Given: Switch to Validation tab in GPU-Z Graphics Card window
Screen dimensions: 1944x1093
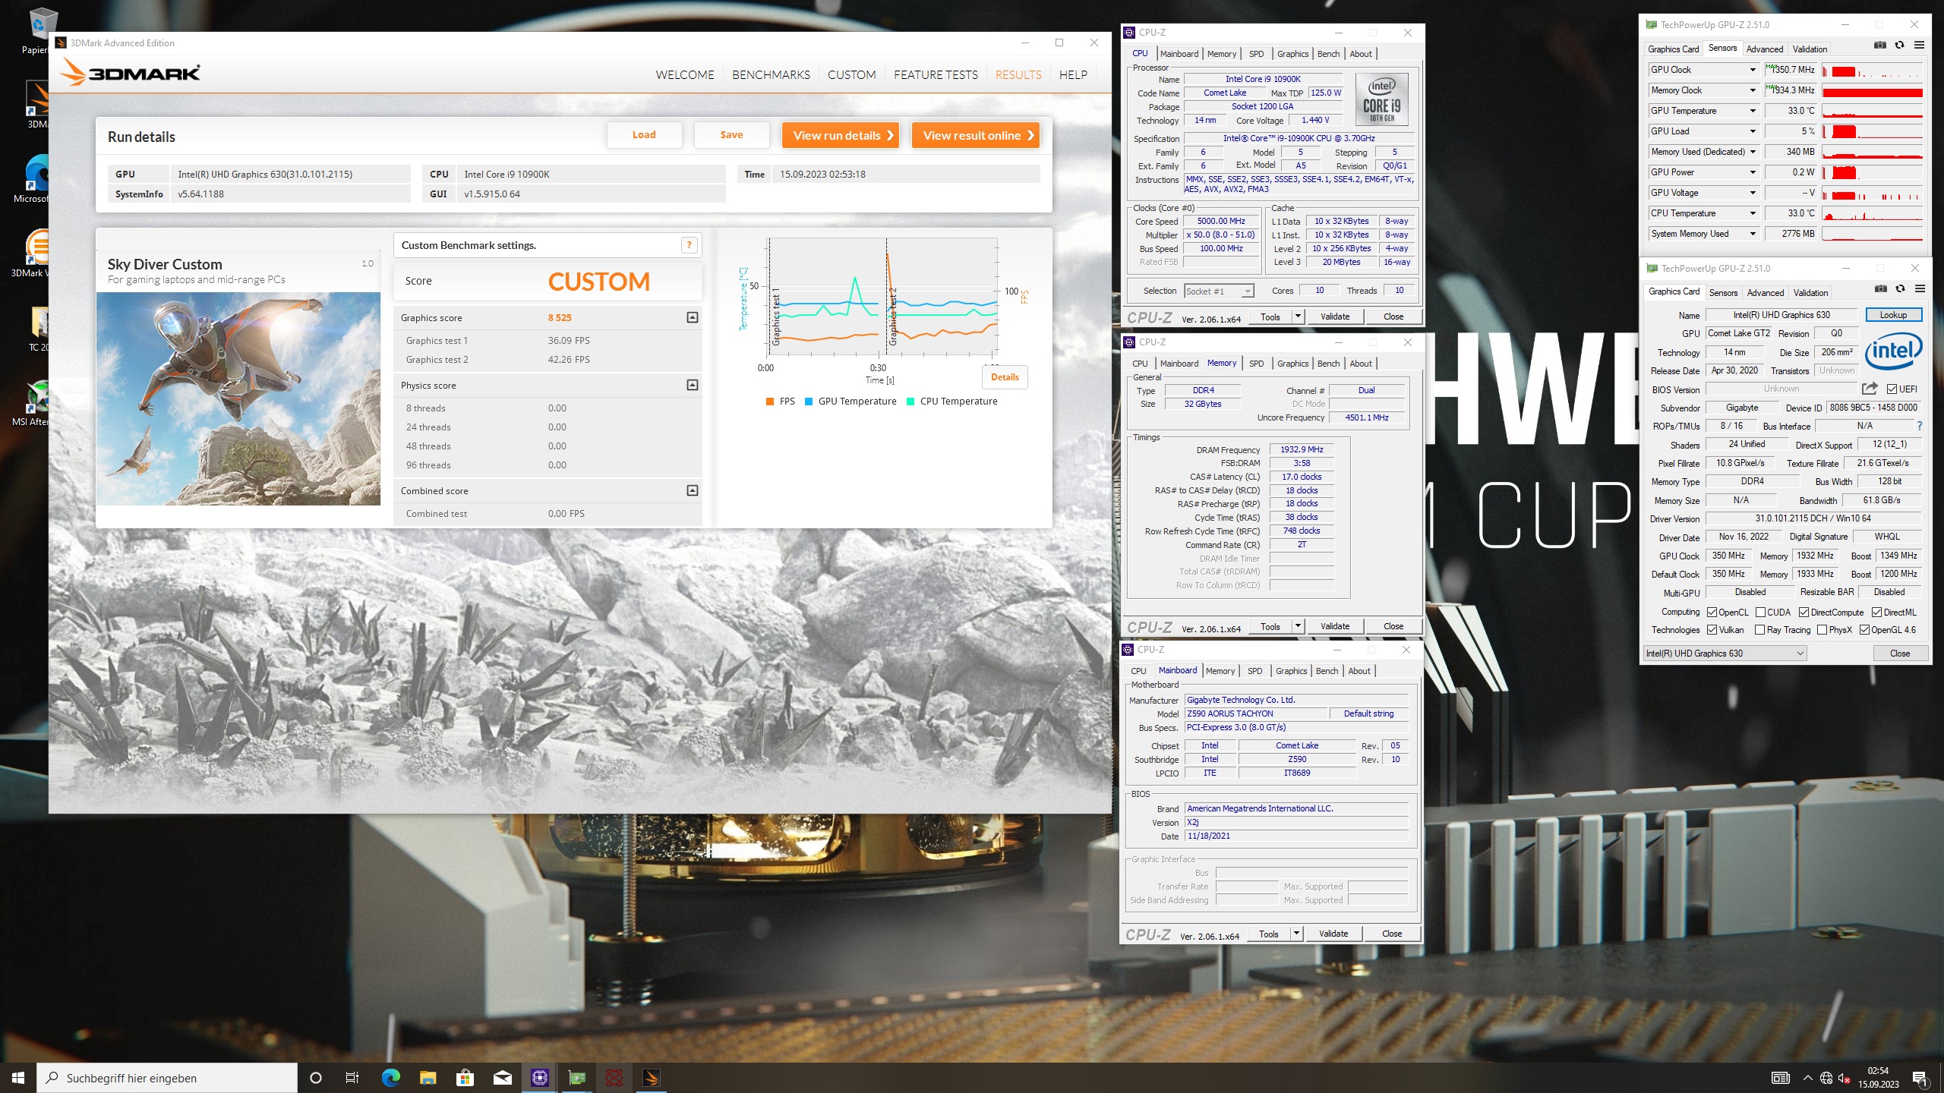Looking at the screenshot, I should coord(1811,293).
